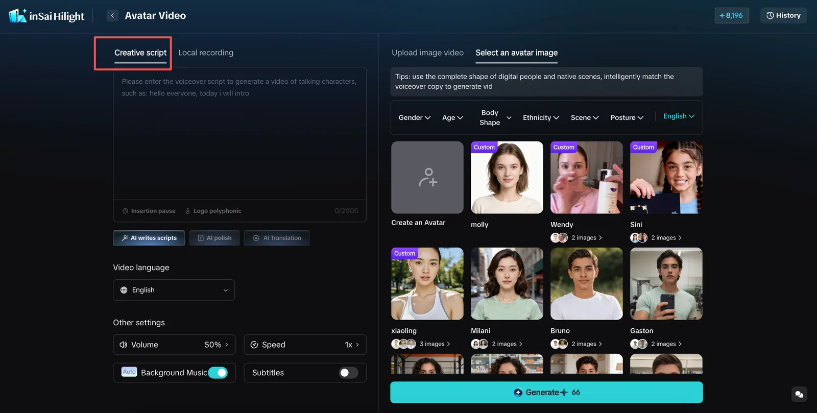Click the +8,196 credits button
817x413 pixels.
tap(732, 15)
